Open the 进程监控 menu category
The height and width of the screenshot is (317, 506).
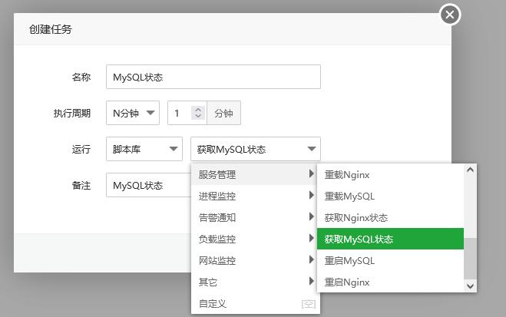click(x=255, y=196)
